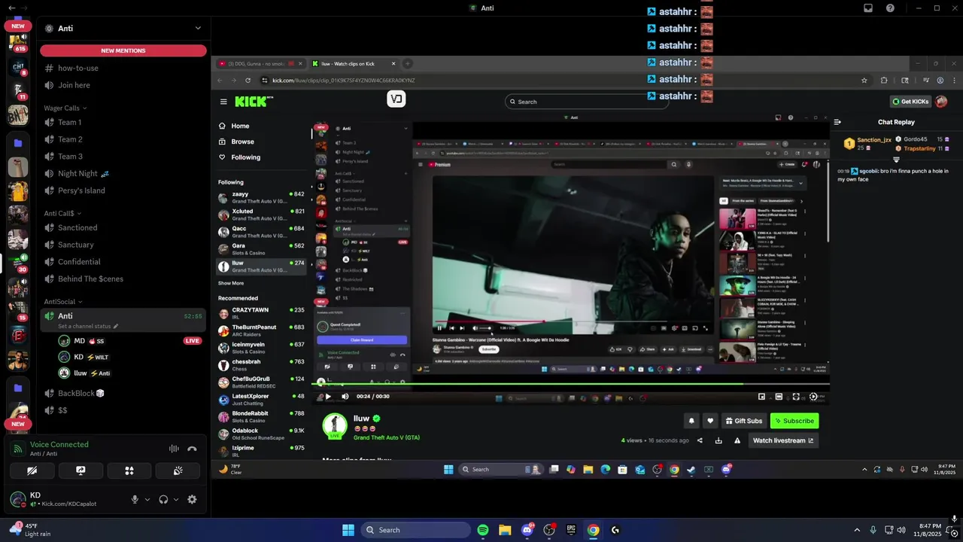Bookmark this page with star icon
963x542 pixels.
[x=864, y=81]
